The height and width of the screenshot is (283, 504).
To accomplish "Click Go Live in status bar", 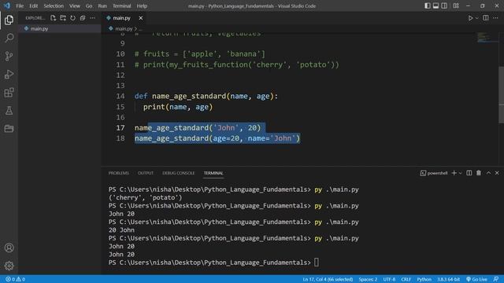I will 476,279.
